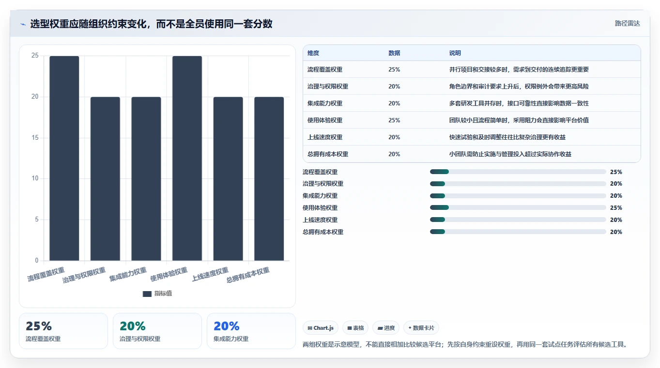The image size is (660, 368).
Task: Click the 数据卡片 tag chip
Action: pos(421,328)
